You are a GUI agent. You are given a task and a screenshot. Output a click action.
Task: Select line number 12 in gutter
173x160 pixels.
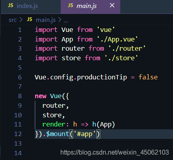[x=18, y=134]
